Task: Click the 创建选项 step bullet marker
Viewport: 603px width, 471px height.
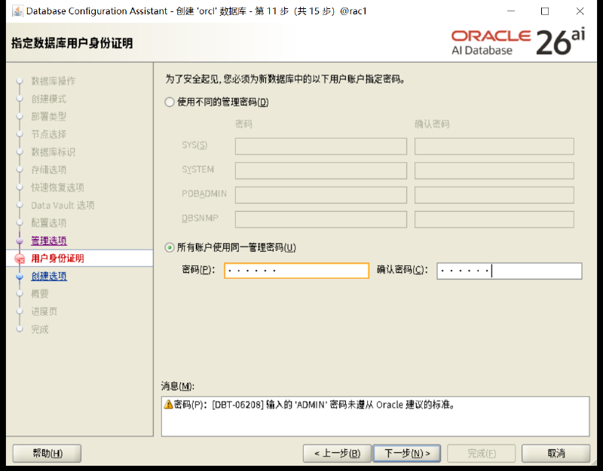Action: pyautogui.click(x=20, y=276)
